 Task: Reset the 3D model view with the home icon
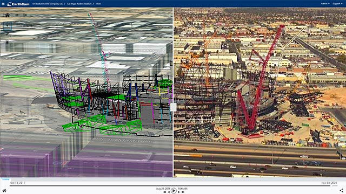[x=7, y=15]
